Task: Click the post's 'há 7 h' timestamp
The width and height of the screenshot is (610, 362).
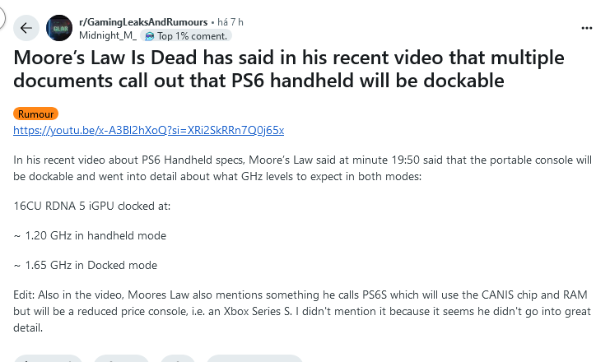Action: [230, 22]
